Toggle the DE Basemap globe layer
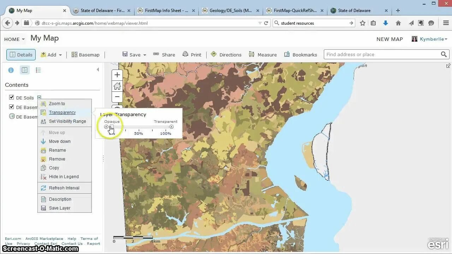Image resolution: width=452 pixels, height=254 pixels. click(x=12, y=116)
